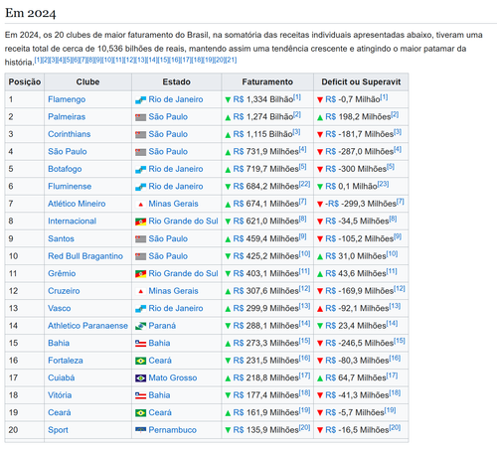
Task: Click Ceará flag icon in row 19
Action: pyautogui.click(x=140, y=413)
